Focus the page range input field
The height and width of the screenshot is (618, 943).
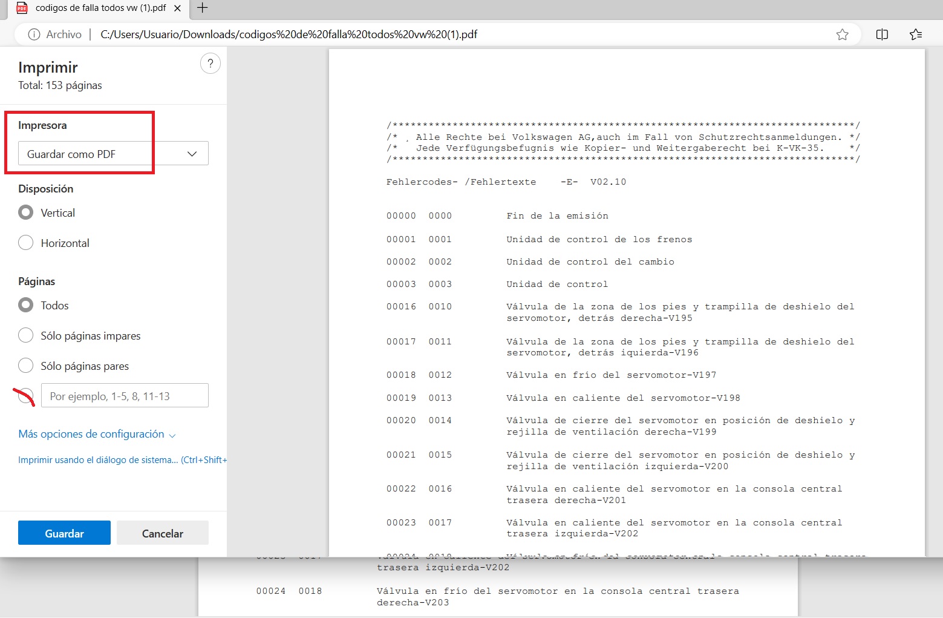tap(125, 395)
